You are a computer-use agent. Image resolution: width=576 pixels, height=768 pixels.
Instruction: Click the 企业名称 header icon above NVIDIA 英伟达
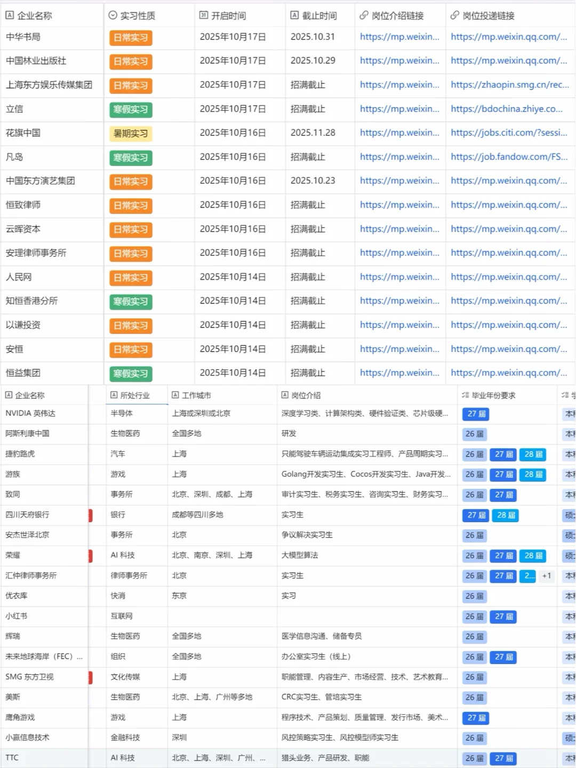9,395
